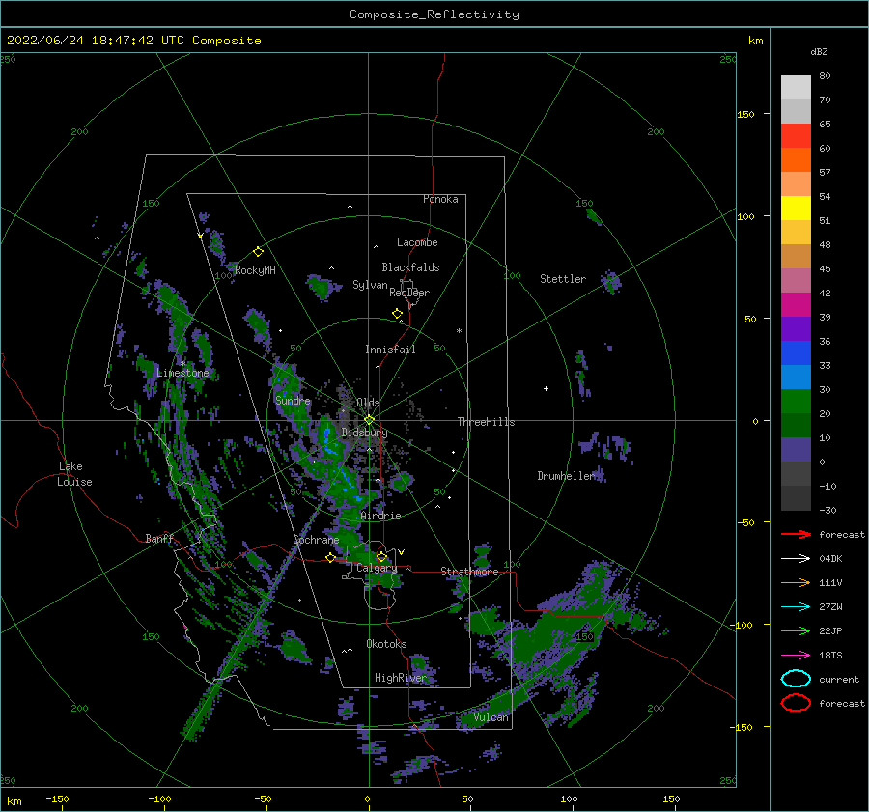Click the Strathmore label
The image size is (869, 812).
click(469, 572)
